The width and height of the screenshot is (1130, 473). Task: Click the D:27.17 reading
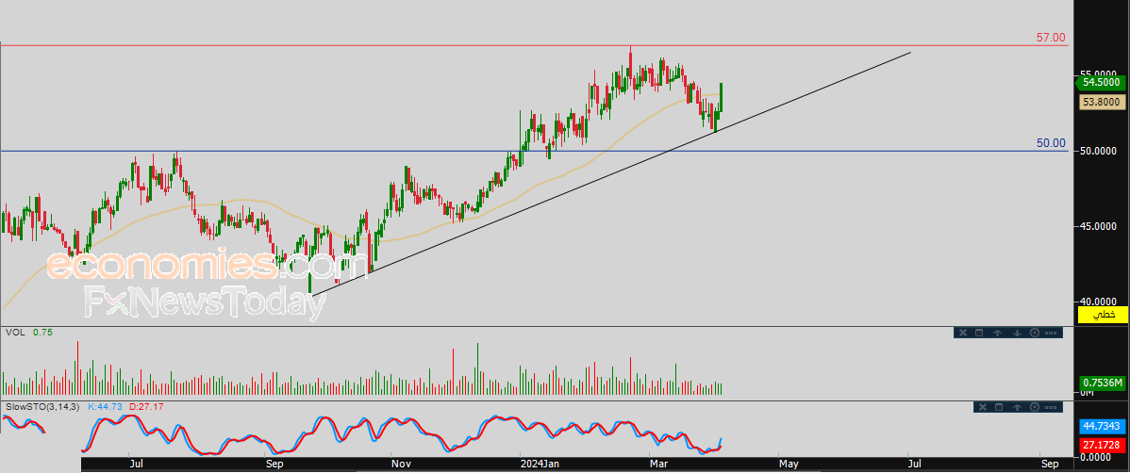coord(146,407)
